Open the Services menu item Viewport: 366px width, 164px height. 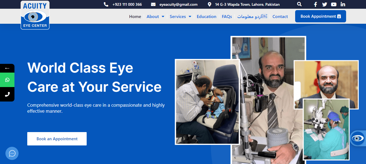[178, 17]
